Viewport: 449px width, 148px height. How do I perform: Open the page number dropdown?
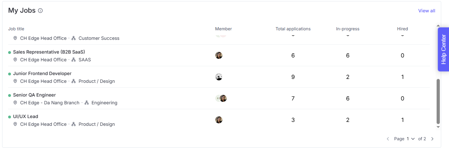point(410,139)
